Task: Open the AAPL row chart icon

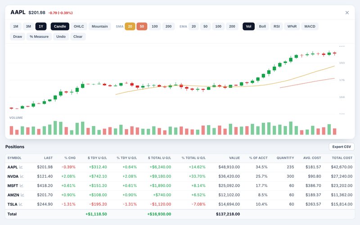Action: click(x=21, y=167)
